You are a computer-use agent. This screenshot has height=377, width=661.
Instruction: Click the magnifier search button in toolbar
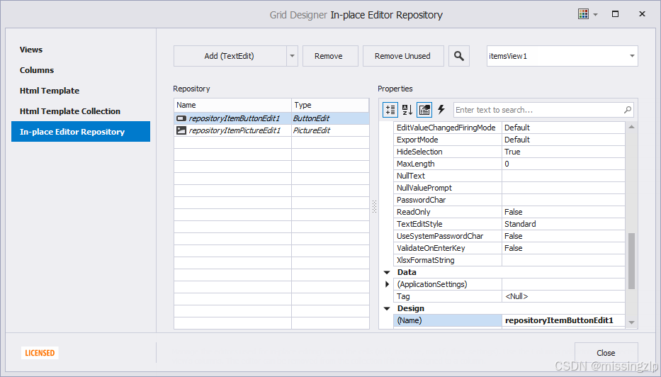point(459,56)
